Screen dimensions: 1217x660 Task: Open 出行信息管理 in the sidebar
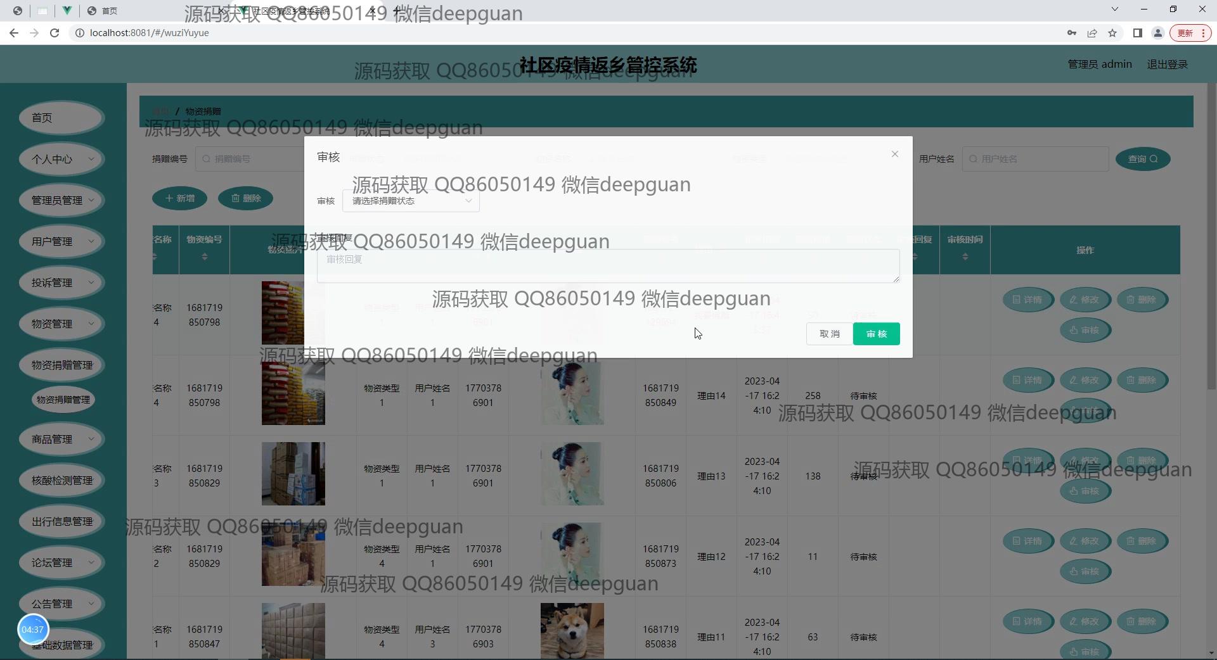tap(61, 521)
